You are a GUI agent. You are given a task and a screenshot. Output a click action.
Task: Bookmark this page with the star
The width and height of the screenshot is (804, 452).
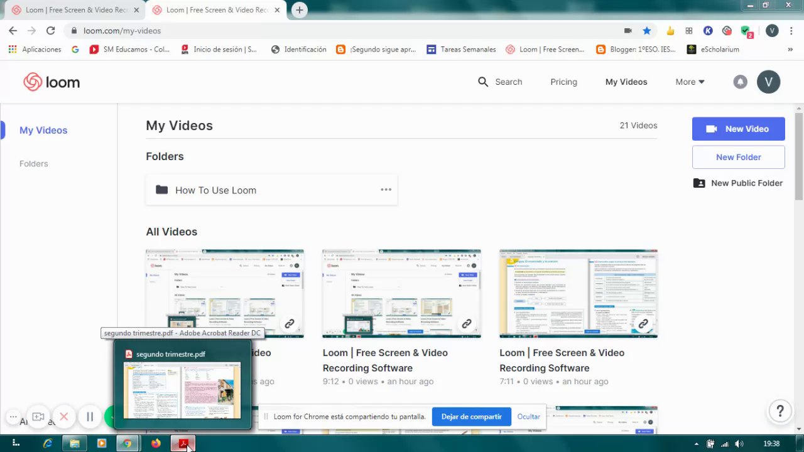[x=646, y=30]
